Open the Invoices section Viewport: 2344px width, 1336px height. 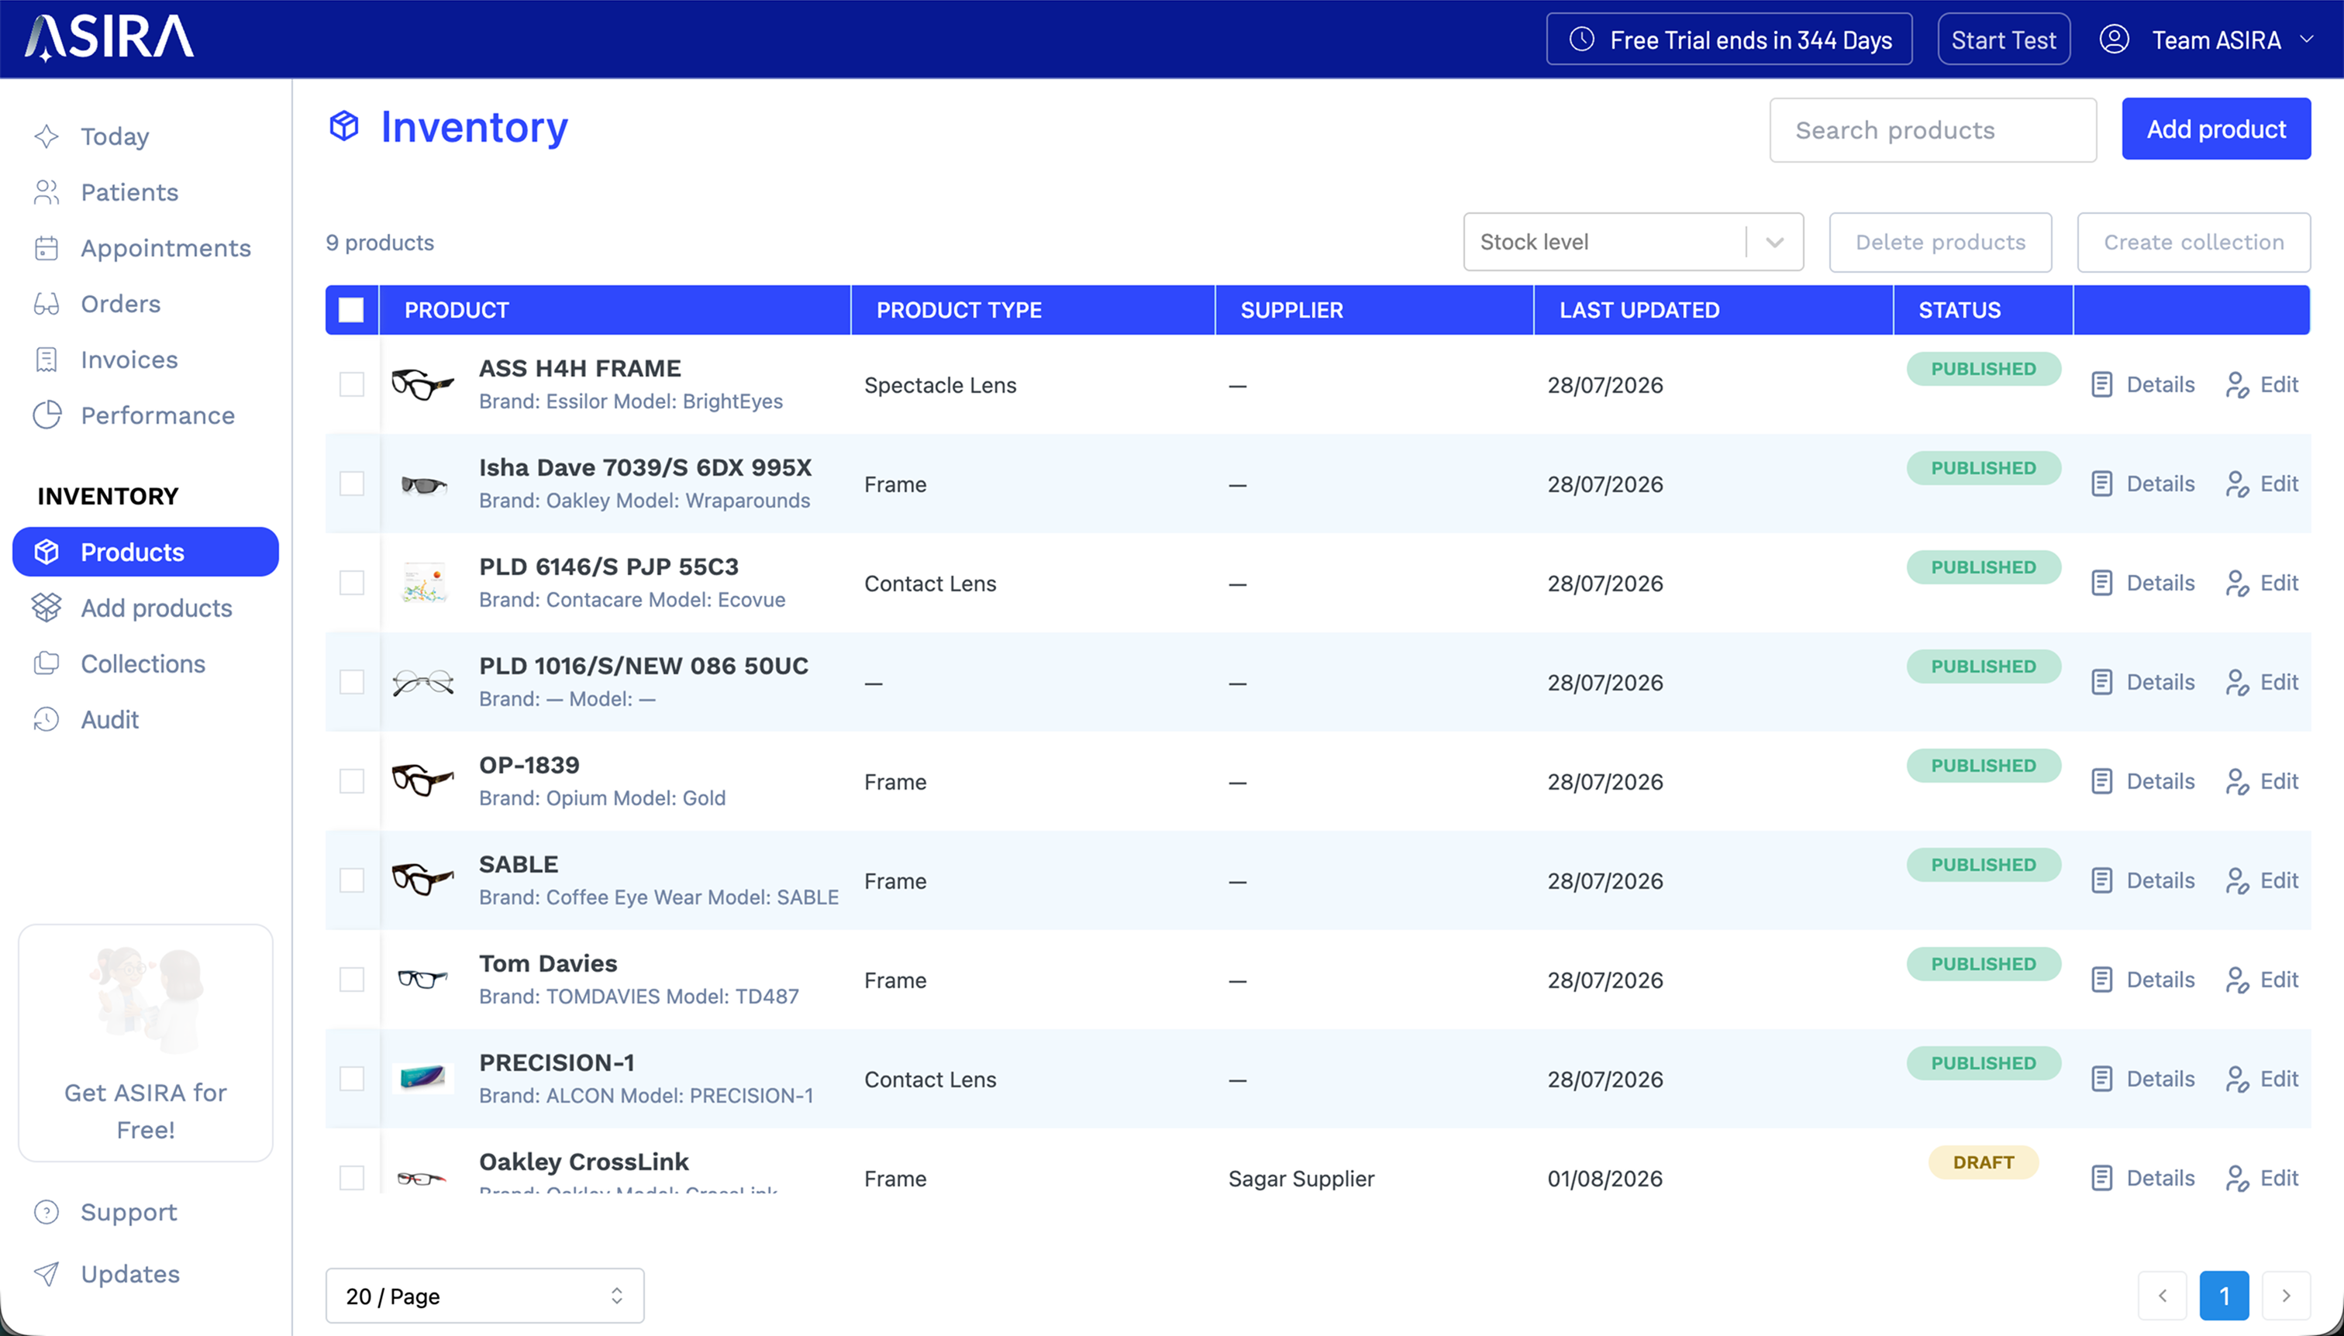[129, 360]
